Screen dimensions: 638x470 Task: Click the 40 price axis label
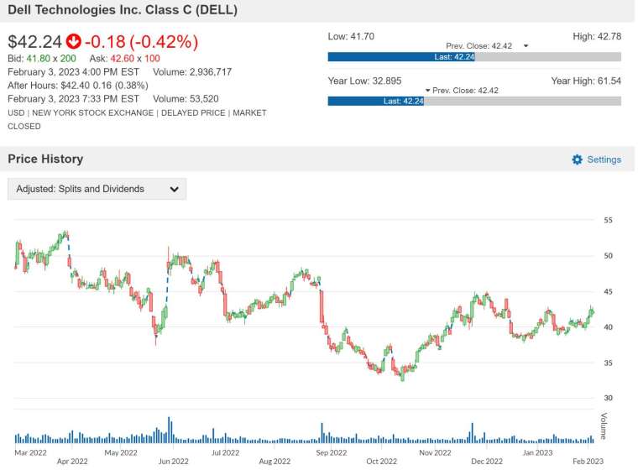608,327
